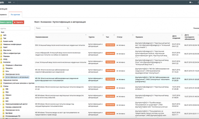
Task: Sort by 'Статус' column arrows
Action: [x=133, y=35]
